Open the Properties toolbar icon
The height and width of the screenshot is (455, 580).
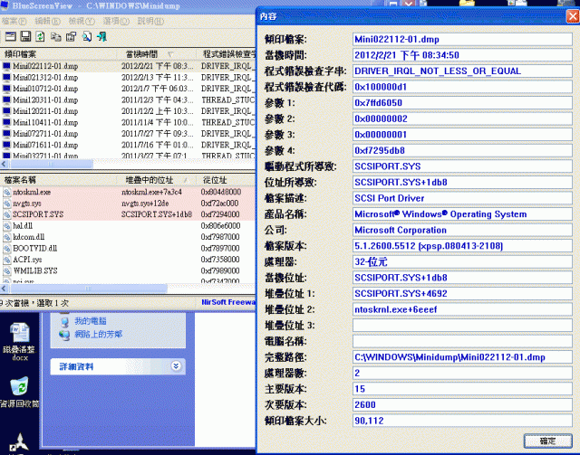(71, 36)
